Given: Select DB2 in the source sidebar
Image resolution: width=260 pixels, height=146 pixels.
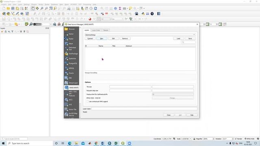Looking at the screenshot, I should coord(71,78).
